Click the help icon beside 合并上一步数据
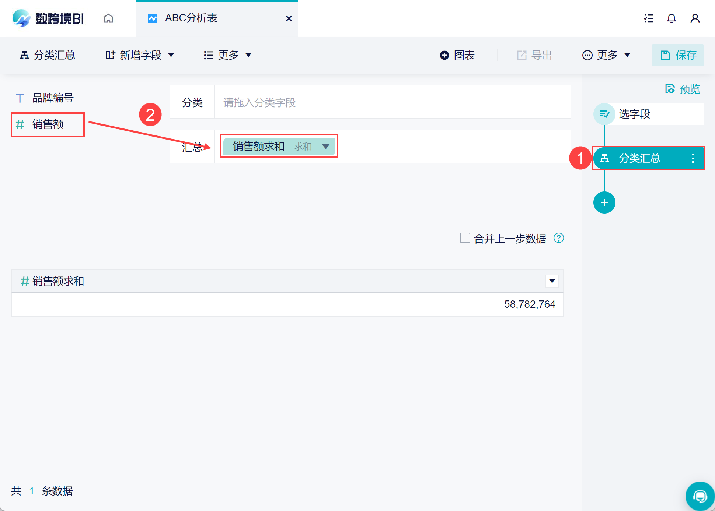 point(559,238)
